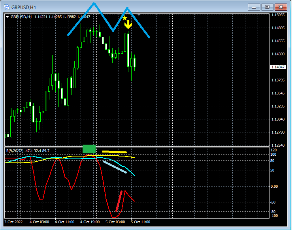The height and width of the screenshot is (230, 292).
Task: Click indicator scale value 100
Action: click(273, 155)
